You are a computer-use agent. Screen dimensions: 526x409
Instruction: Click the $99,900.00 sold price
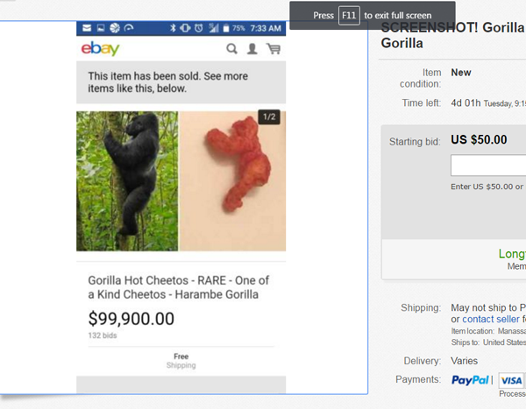coord(131,319)
